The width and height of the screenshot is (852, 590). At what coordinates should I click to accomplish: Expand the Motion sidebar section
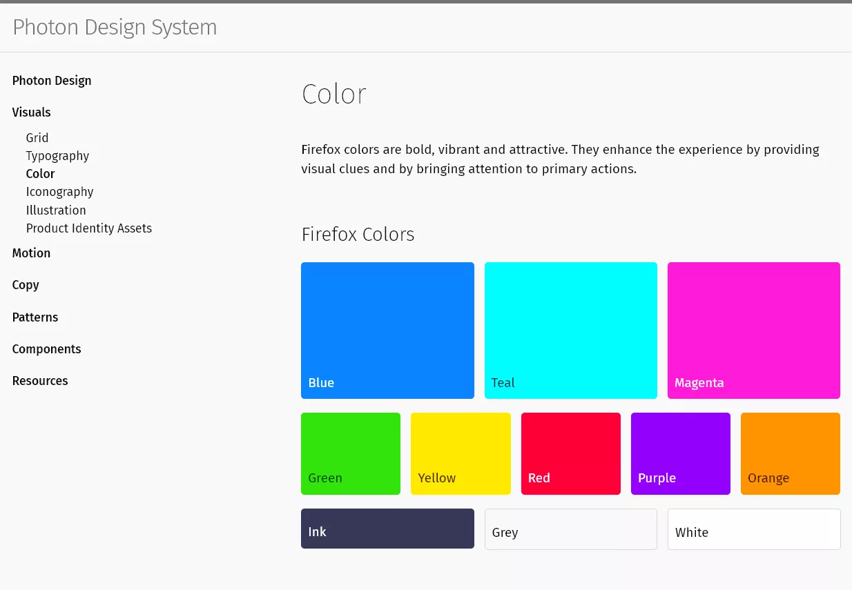click(x=31, y=253)
